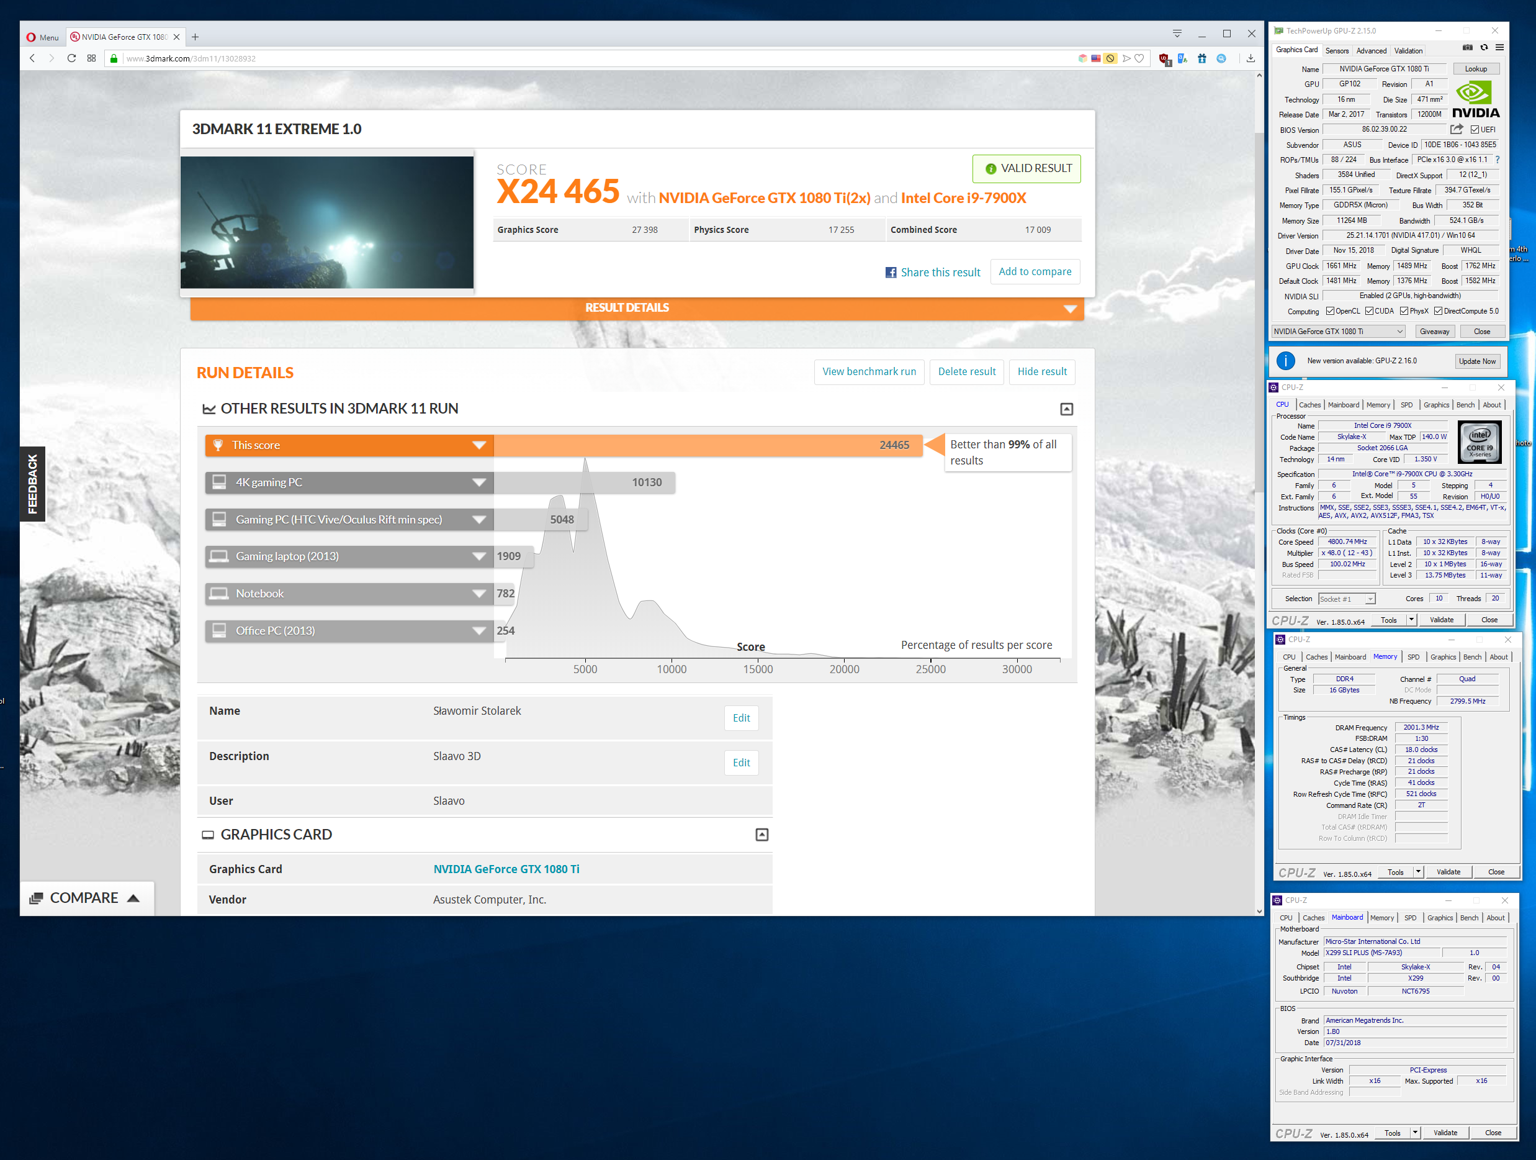Image resolution: width=1536 pixels, height=1160 pixels.
Task: Toggle the PhysX checkbox
Action: click(1404, 311)
